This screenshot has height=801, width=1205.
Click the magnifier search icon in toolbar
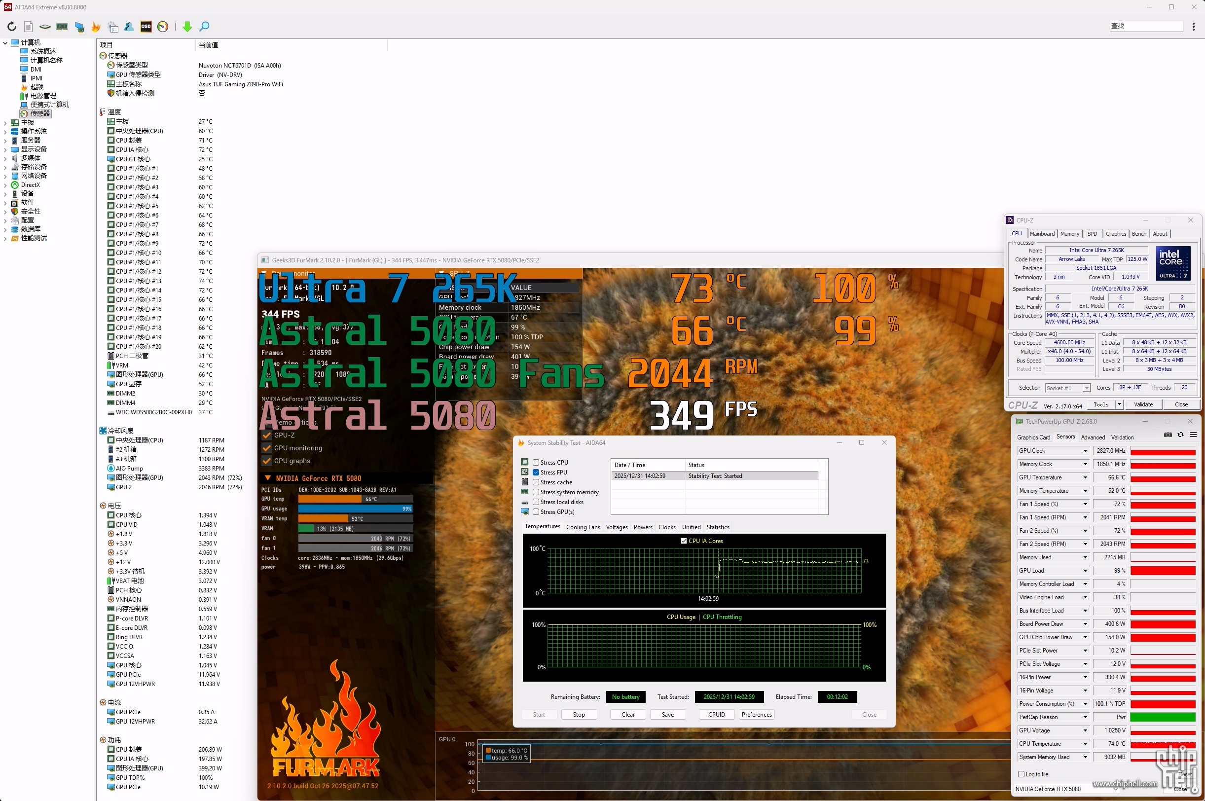click(x=204, y=27)
